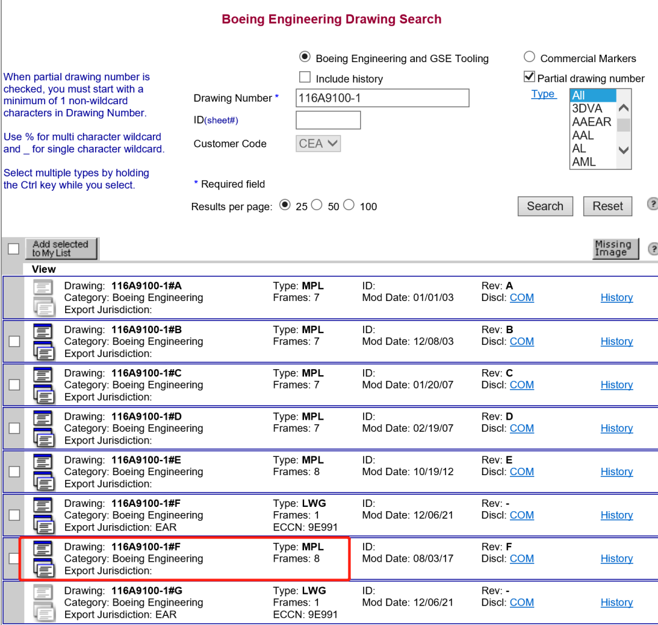Open top view icon of 116A9100-1#F LWG row
Viewport: 658px width, 625px height.
pos(43,506)
